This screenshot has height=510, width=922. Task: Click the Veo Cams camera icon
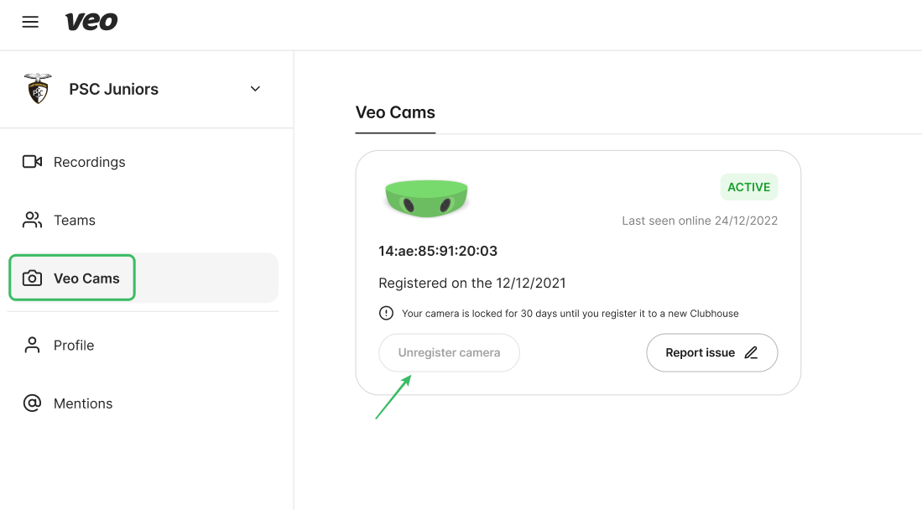[33, 278]
